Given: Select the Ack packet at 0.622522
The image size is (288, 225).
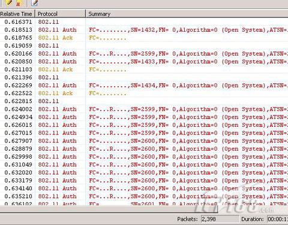Looking at the screenshot, I should (144, 93).
